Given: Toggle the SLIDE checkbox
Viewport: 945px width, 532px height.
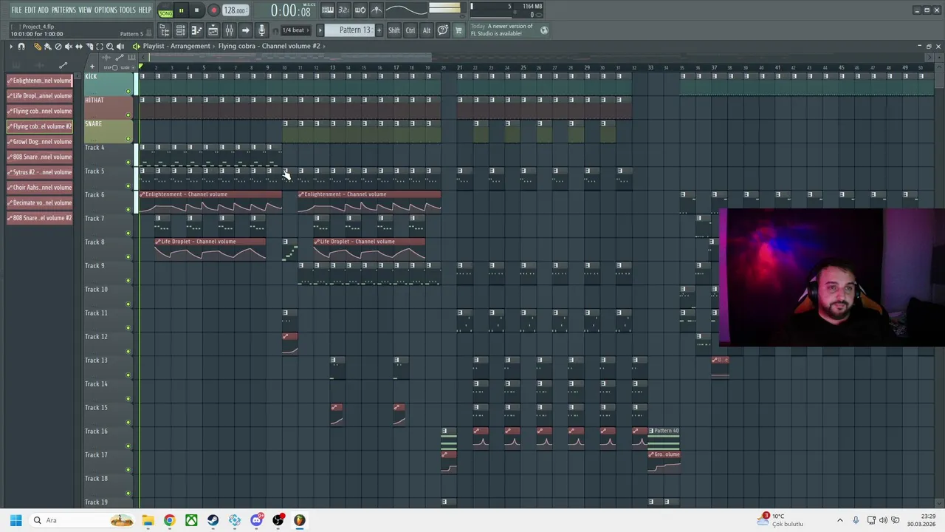Looking at the screenshot, I should 133,67.
